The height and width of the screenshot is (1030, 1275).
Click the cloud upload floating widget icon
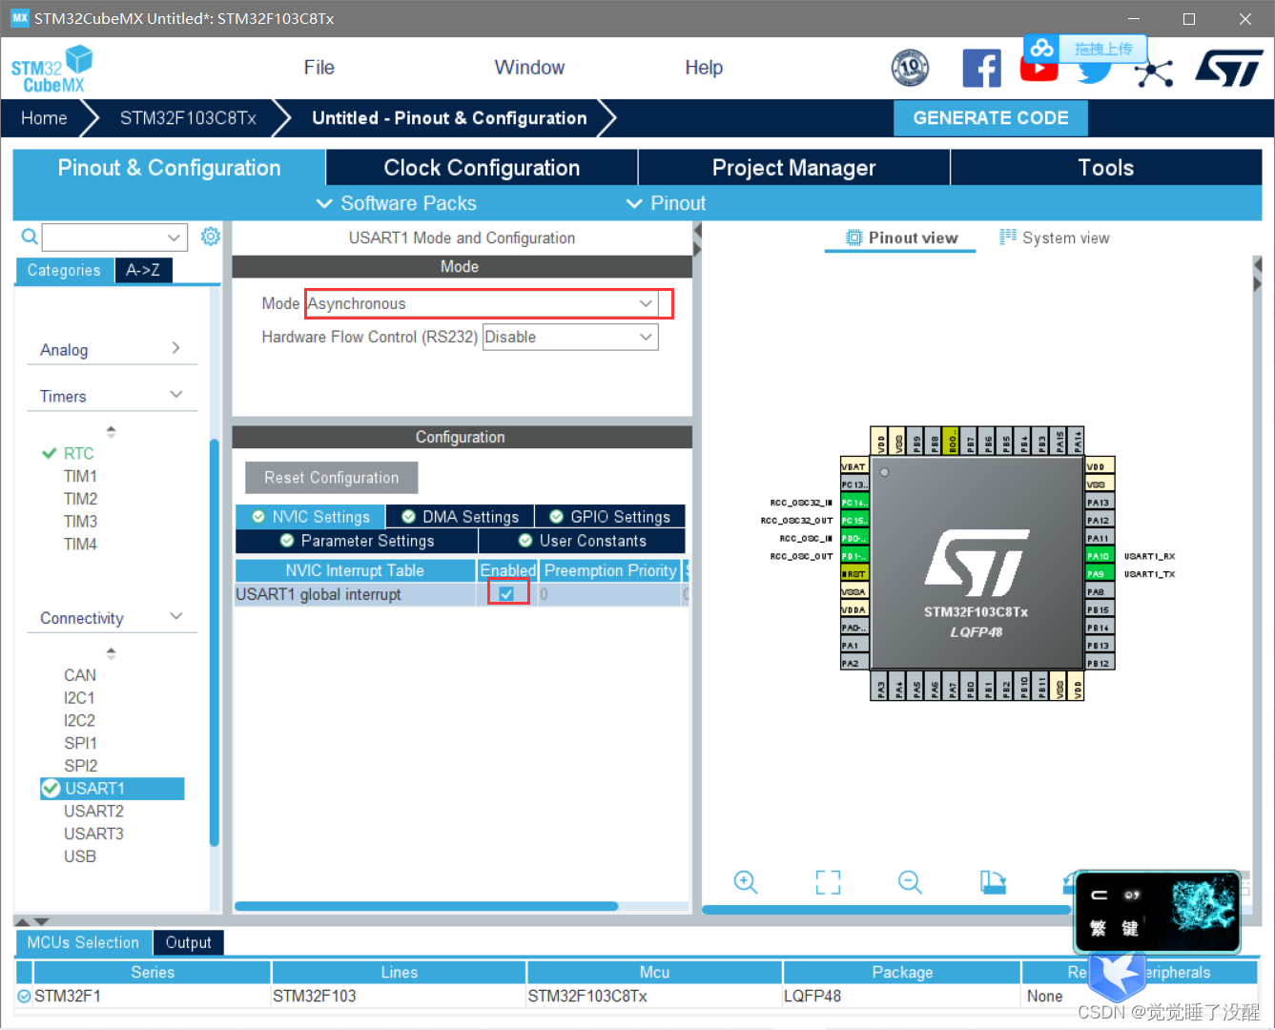pos(1042,48)
